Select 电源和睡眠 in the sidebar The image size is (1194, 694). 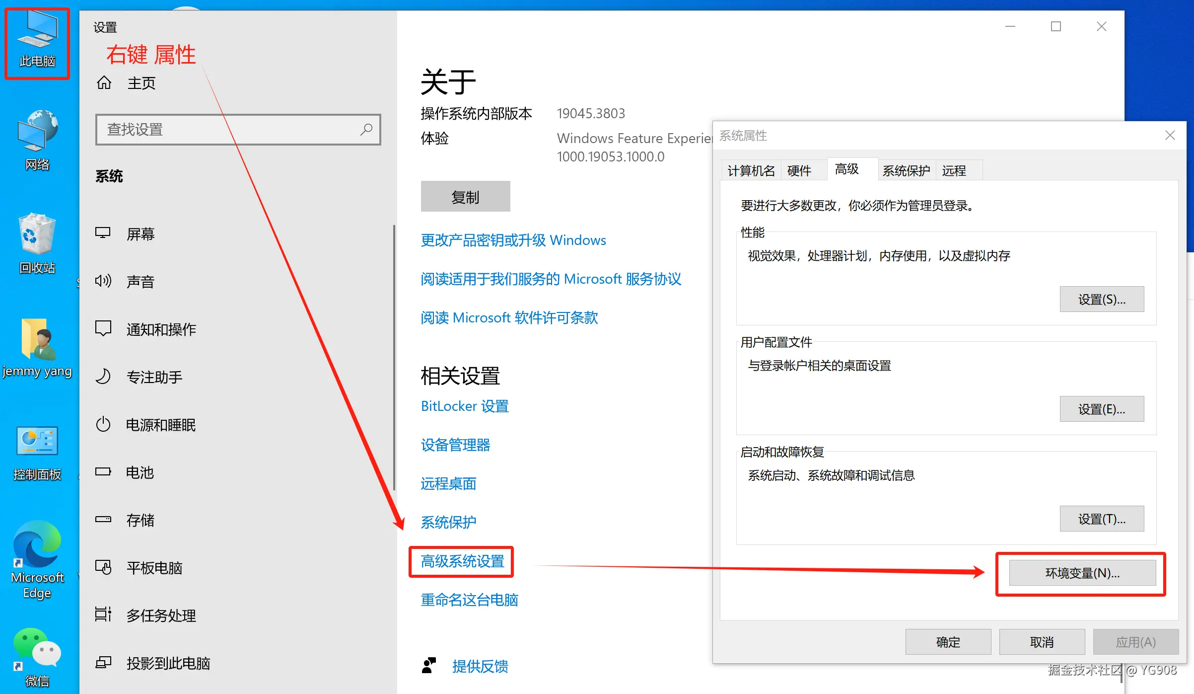(x=160, y=425)
